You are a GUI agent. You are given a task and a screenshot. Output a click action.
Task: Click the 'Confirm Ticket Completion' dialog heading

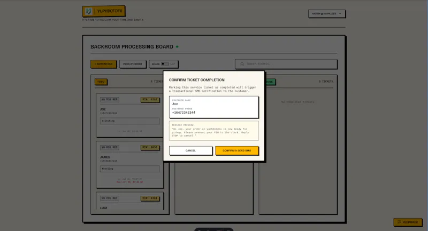pyautogui.click(x=196, y=80)
